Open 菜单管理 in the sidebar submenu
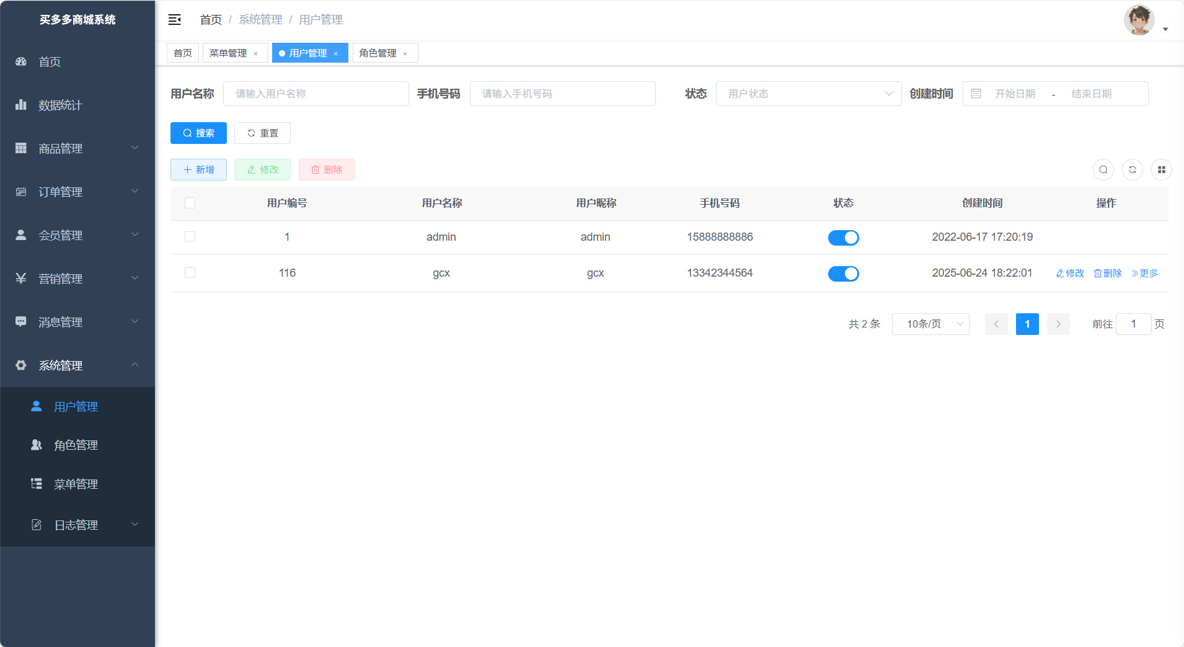This screenshot has height=647, width=1184. click(x=76, y=484)
